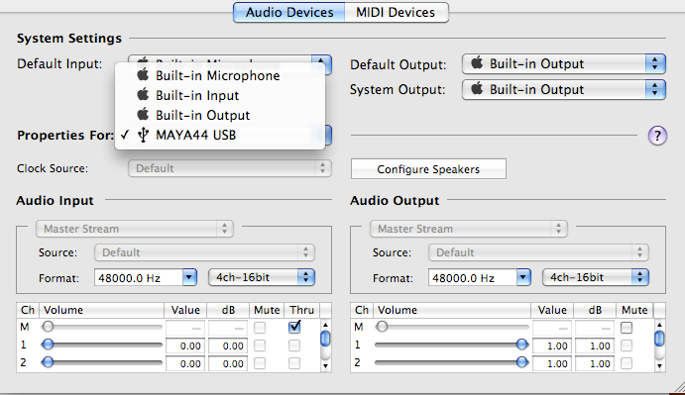The width and height of the screenshot is (685, 395).
Task: Click the Apple icon beside Built-in Microphone
Action: (x=143, y=75)
